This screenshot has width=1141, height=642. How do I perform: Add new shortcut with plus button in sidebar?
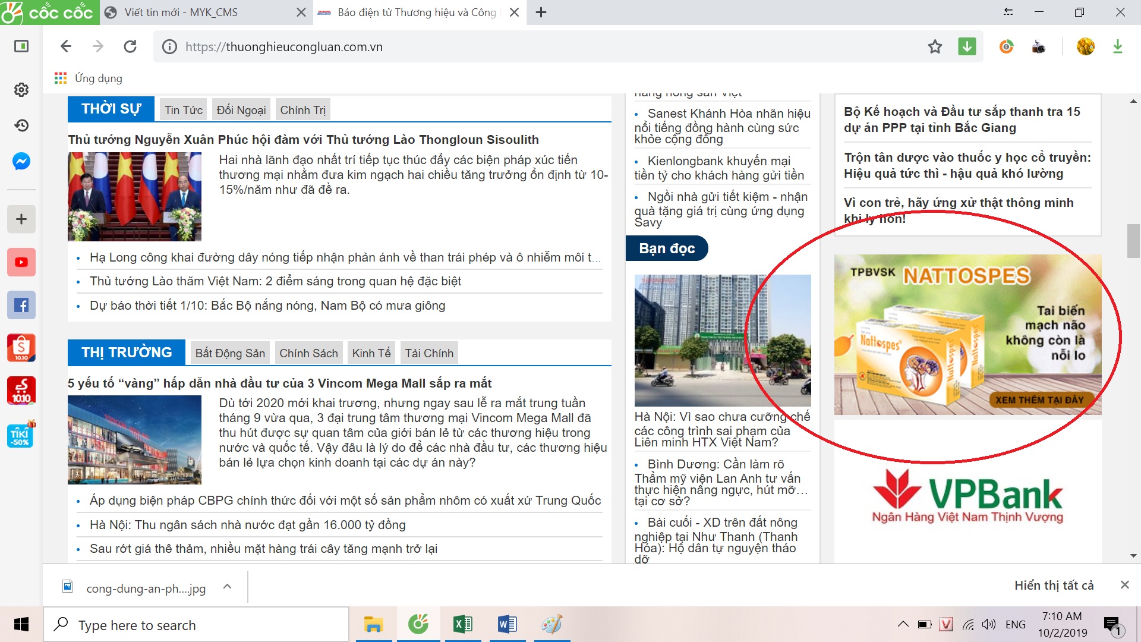pyautogui.click(x=21, y=219)
